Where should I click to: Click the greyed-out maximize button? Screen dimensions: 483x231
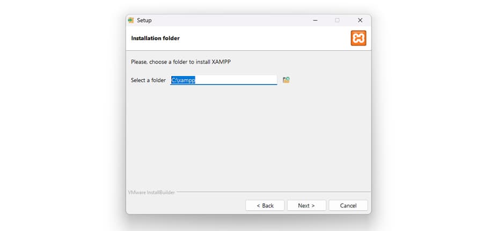[338, 20]
